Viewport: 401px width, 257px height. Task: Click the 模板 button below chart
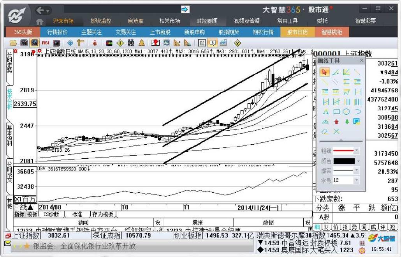click(32, 214)
